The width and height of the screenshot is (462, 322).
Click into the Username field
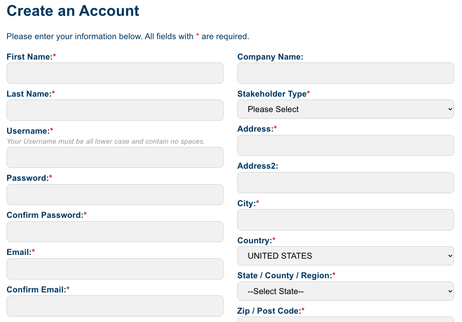click(115, 157)
